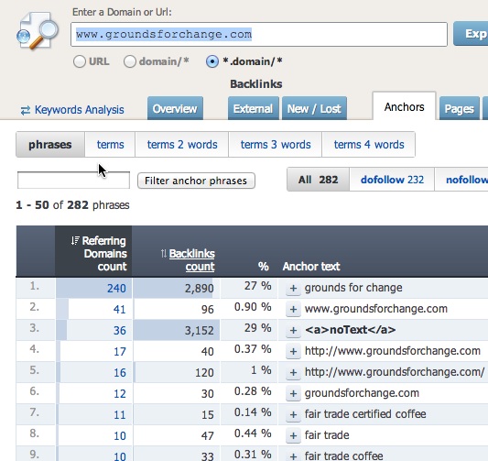The width and height of the screenshot is (488, 461).
Task: Click the 2,890 backlinks count cell
Action: point(177,288)
